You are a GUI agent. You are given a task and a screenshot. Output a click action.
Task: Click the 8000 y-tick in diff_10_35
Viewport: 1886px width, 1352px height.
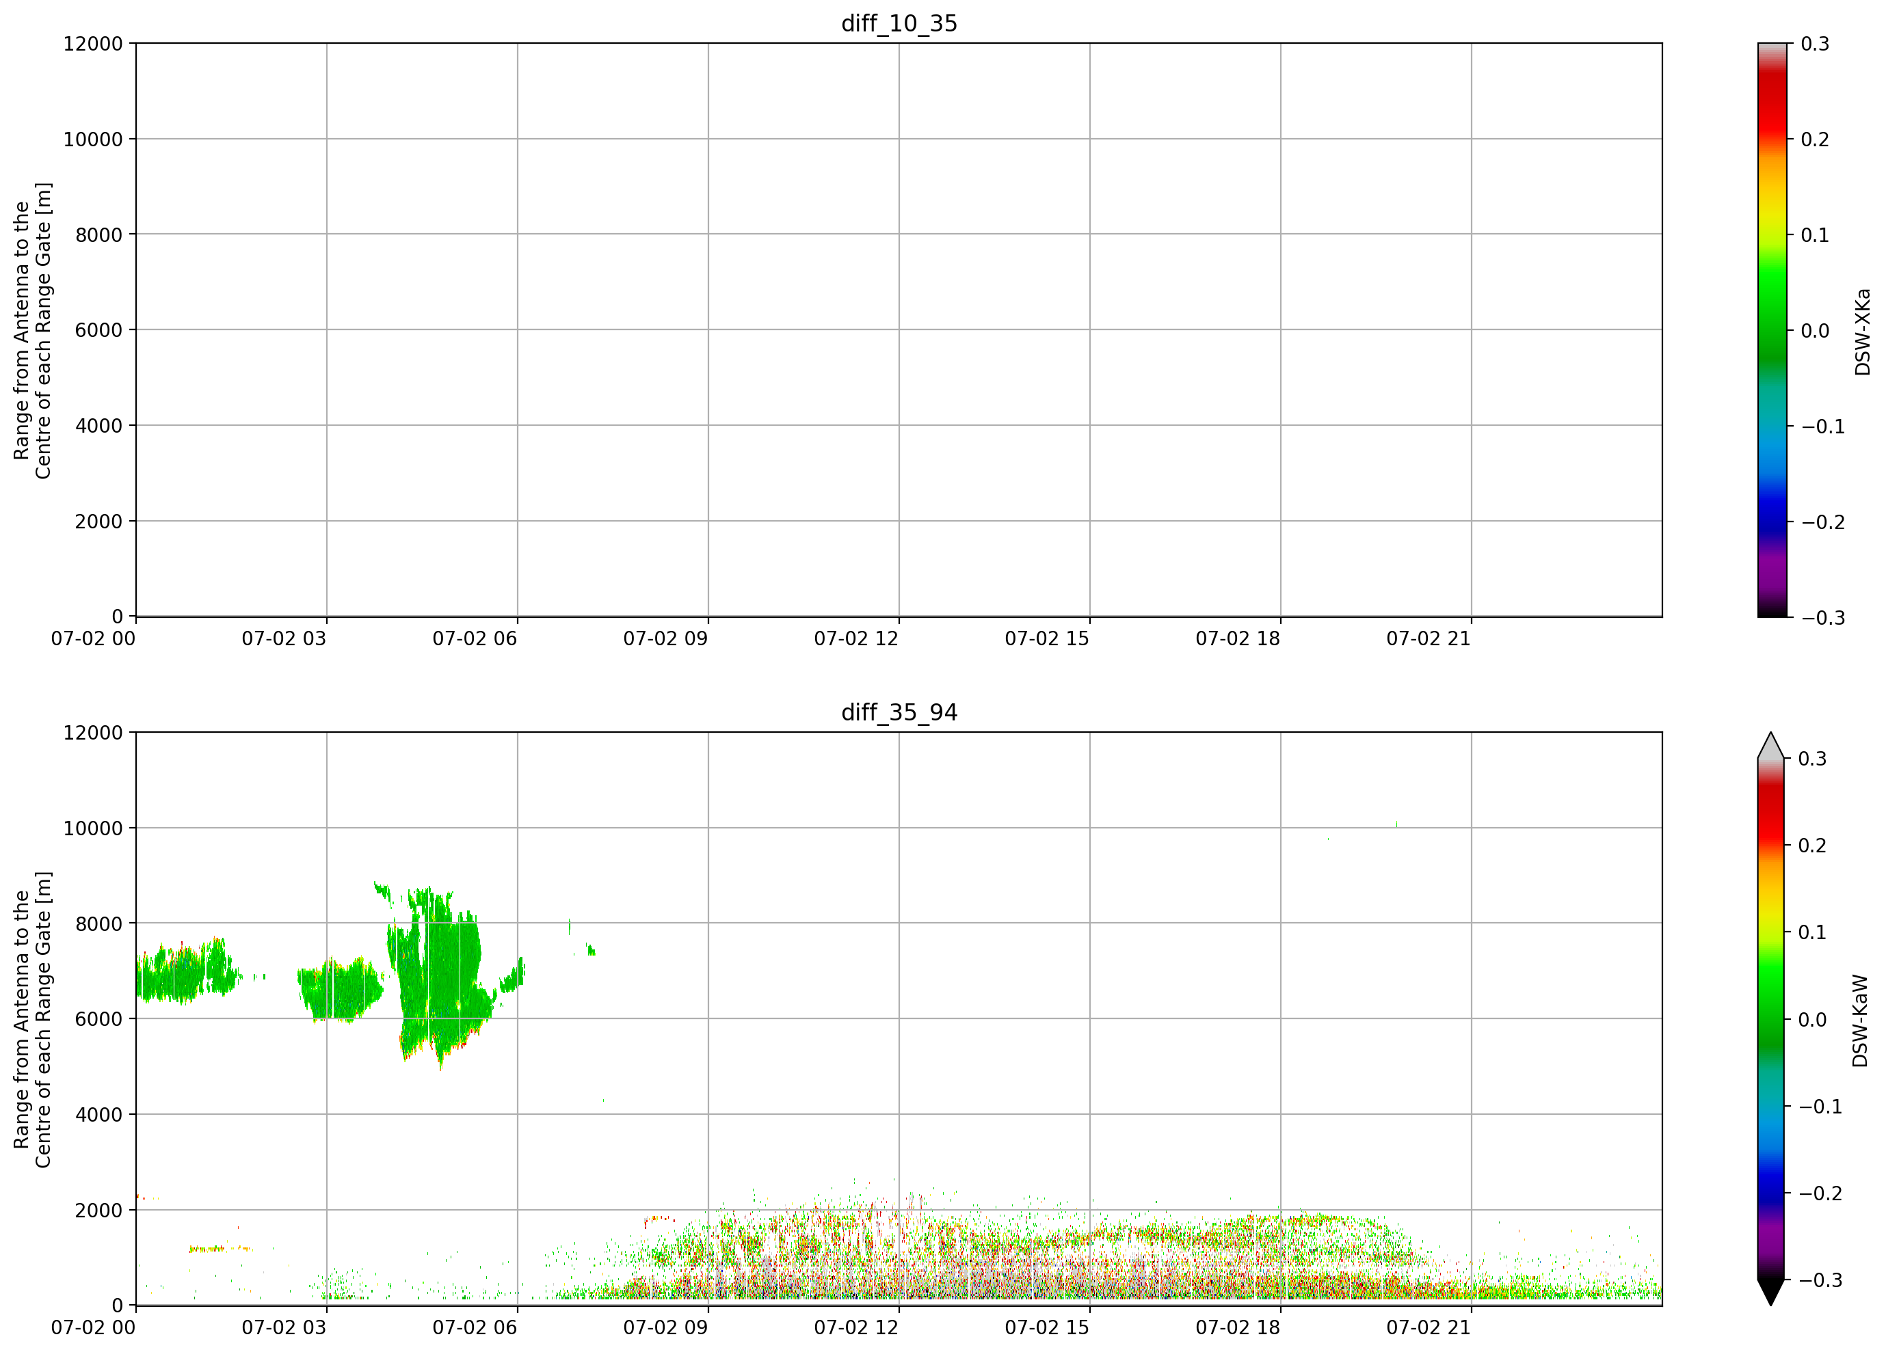point(99,234)
